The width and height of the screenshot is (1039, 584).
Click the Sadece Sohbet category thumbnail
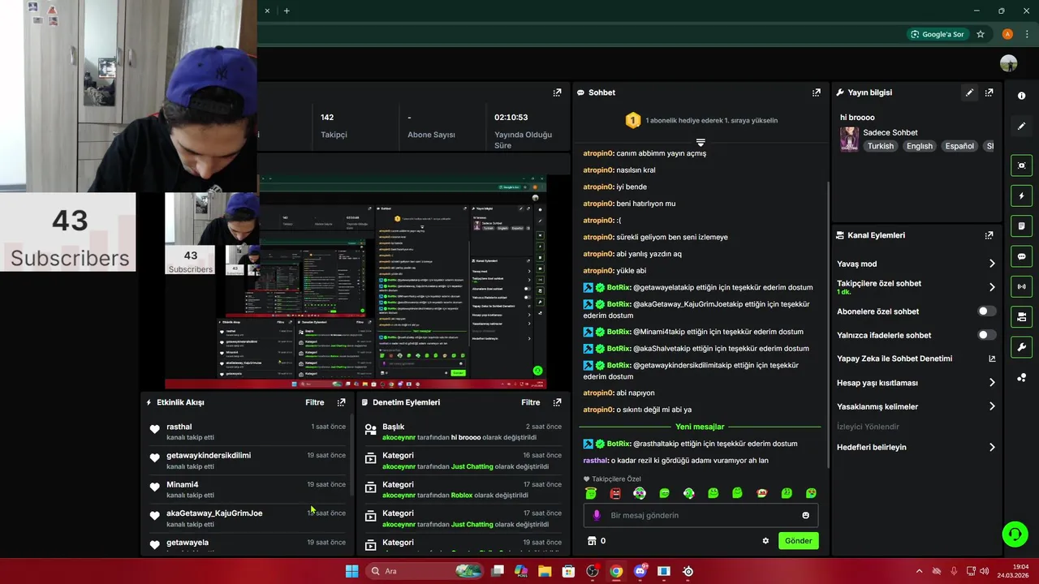[x=849, y=139]
